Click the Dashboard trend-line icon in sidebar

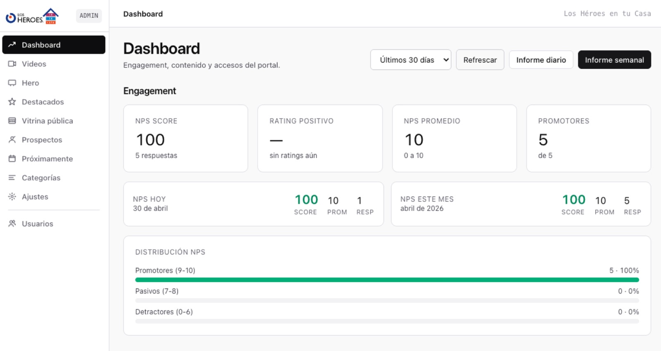[x=12, y=45]
